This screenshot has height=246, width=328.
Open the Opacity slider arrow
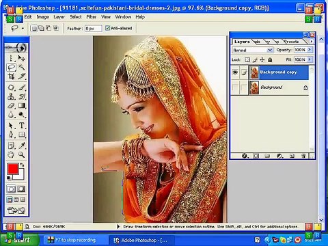coord(310,50)
